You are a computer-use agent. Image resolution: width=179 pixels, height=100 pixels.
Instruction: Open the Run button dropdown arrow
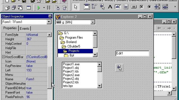click(x=44, y=8)
